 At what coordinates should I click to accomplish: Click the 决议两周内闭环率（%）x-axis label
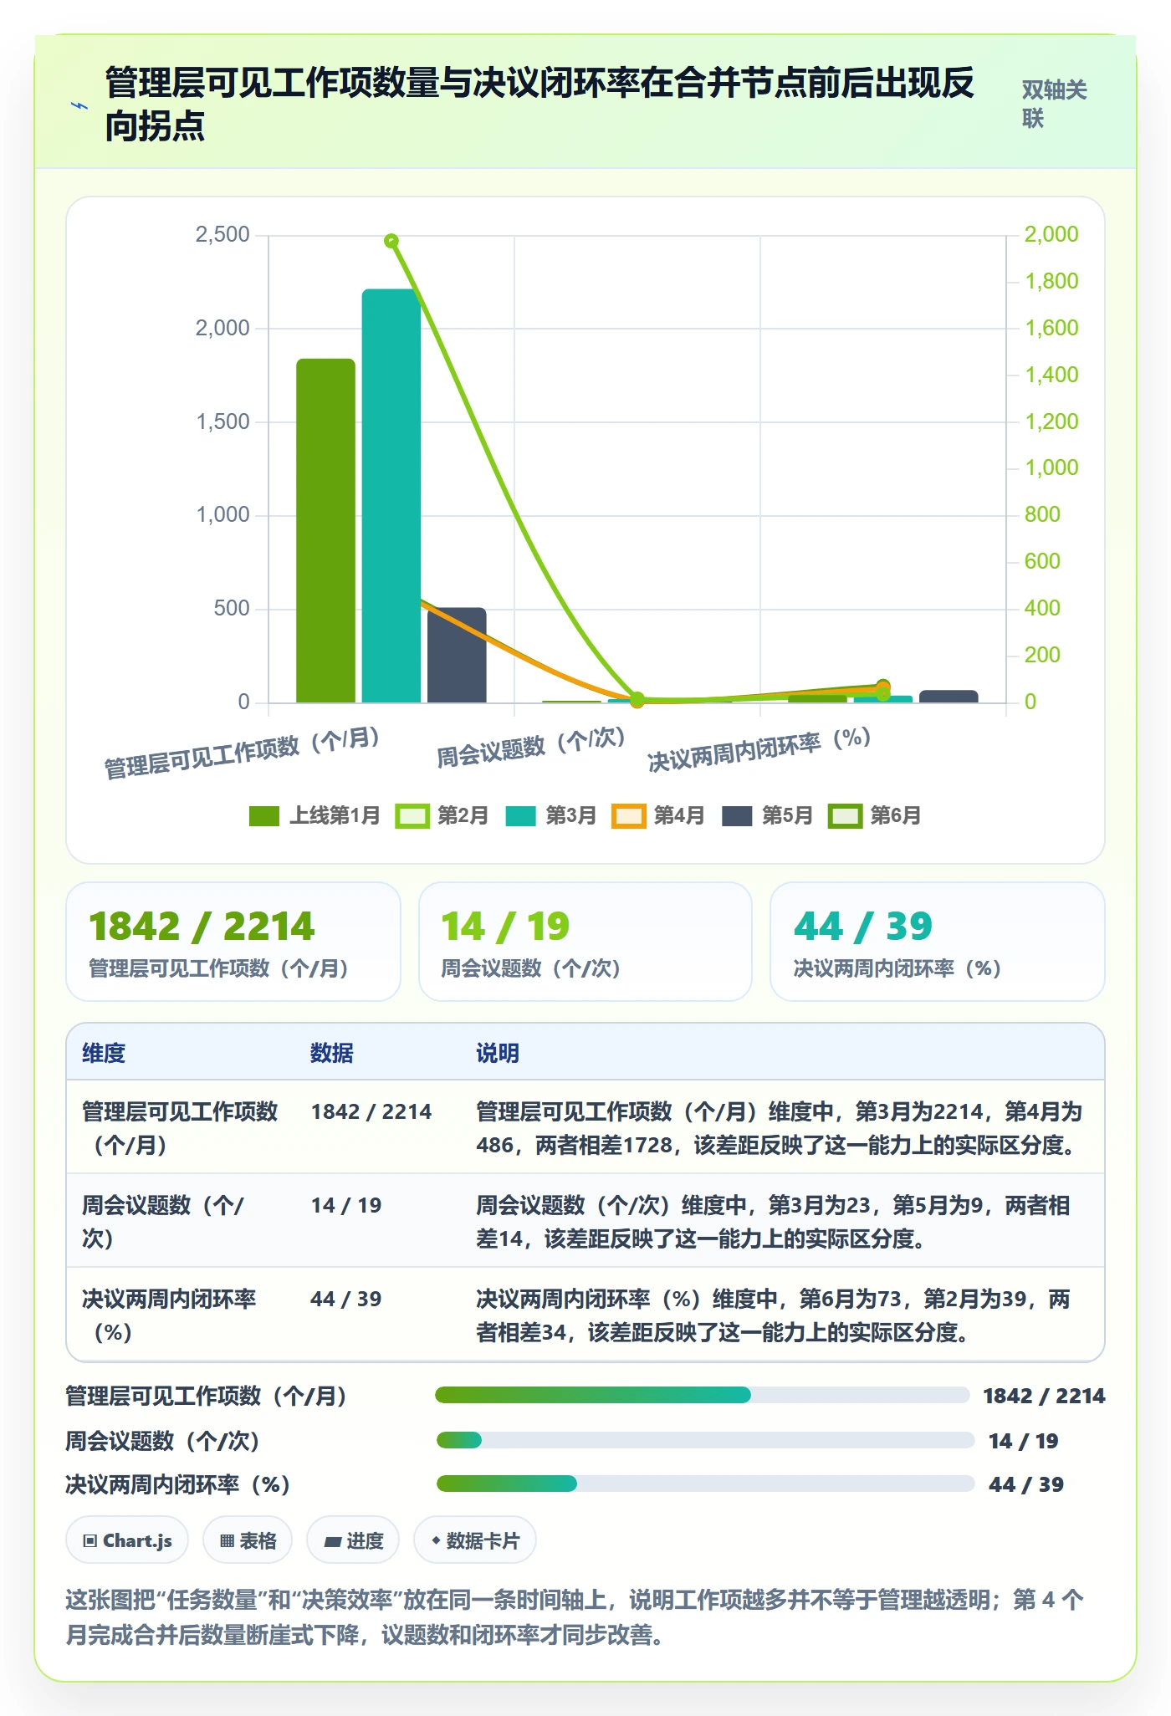759,750
